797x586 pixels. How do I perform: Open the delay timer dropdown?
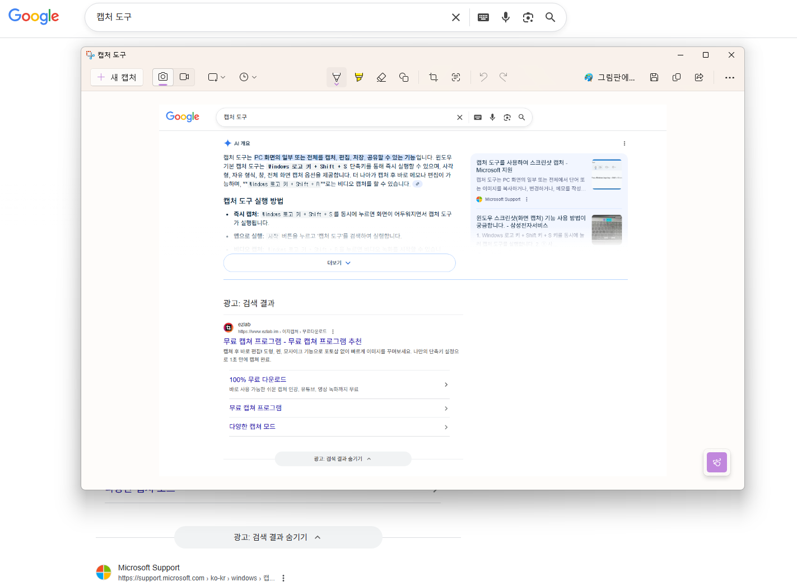pos(248,77)
